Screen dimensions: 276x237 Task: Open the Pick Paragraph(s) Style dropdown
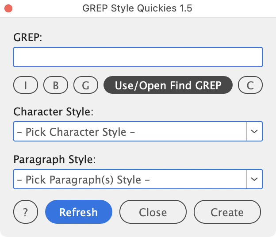pos(130,180)
